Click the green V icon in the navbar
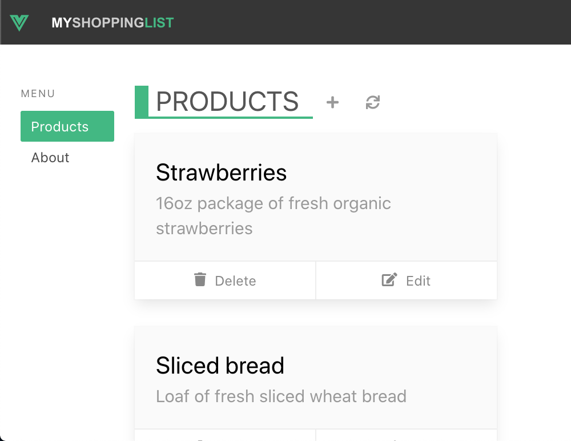This screenshot has height=441, width=571. pyautogui.click(x=19, y=22)
